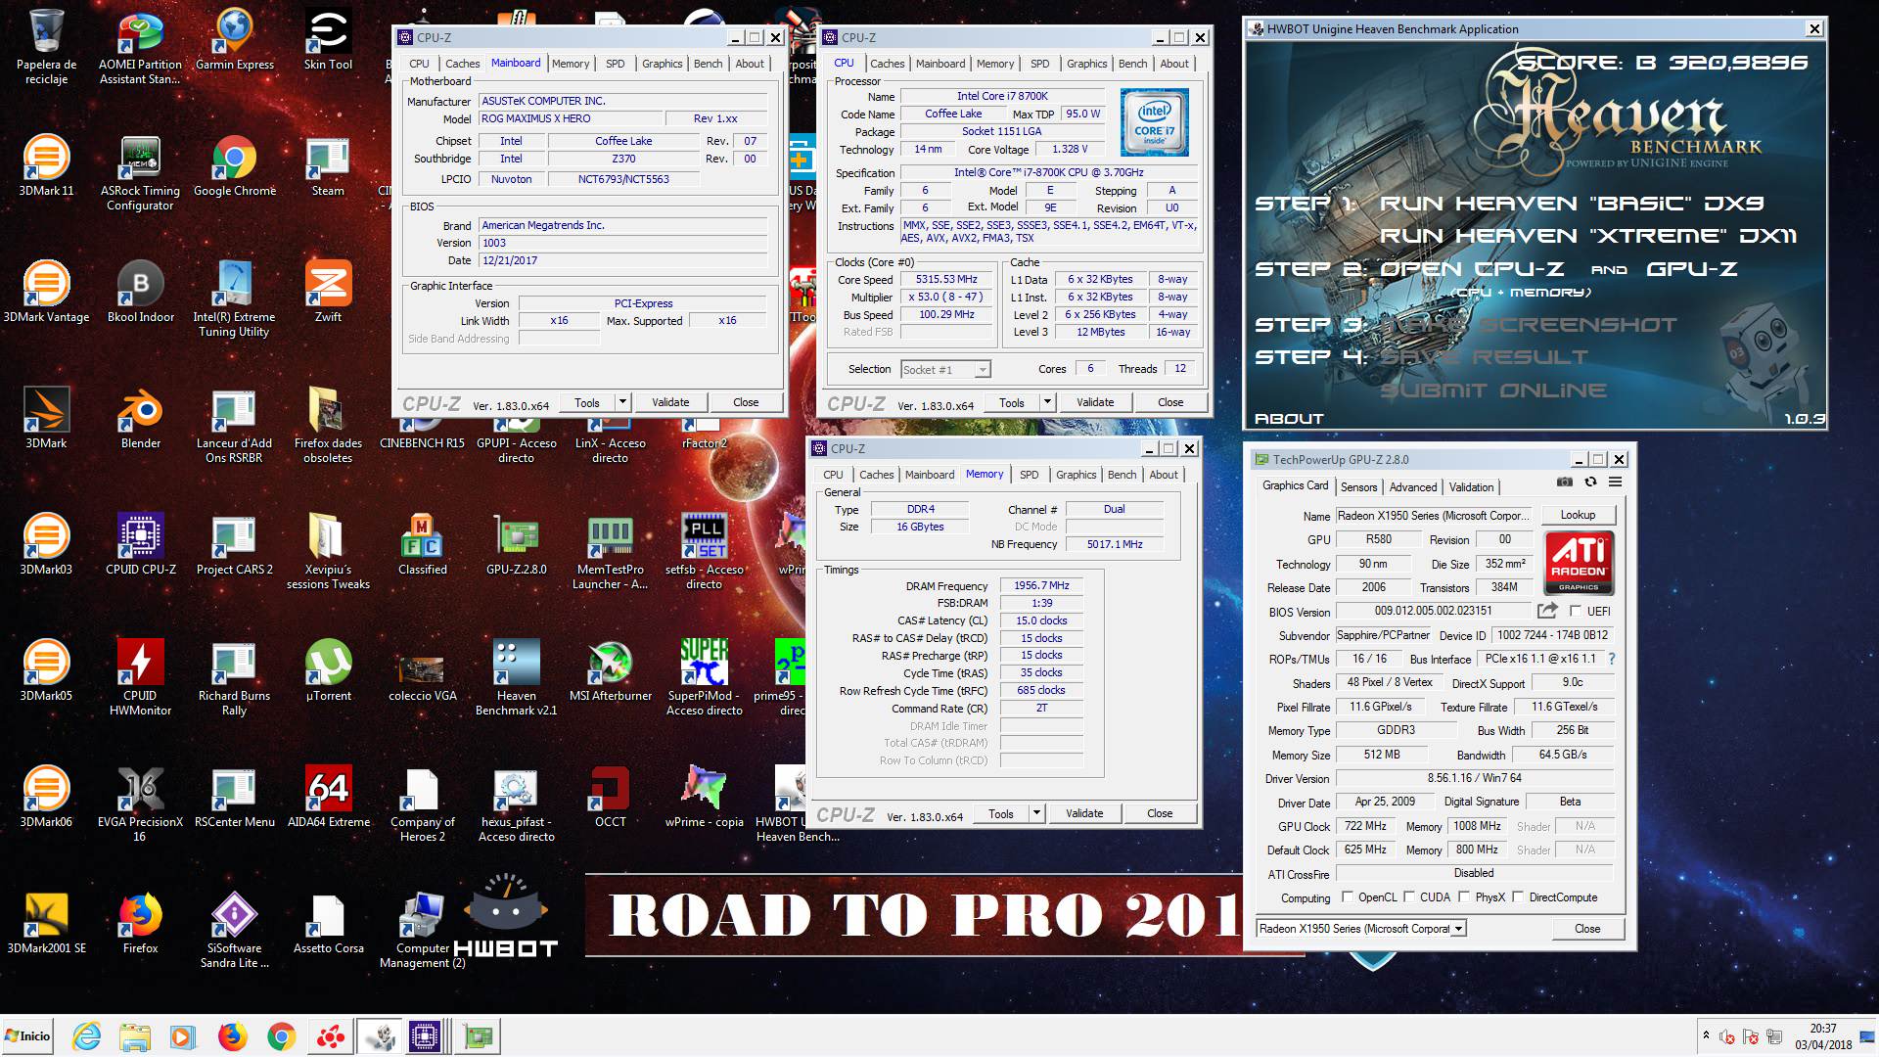Click Validate in CPU-Z CPU window
Viewport: 1879px width, 1057px height.
point(1095,402)
